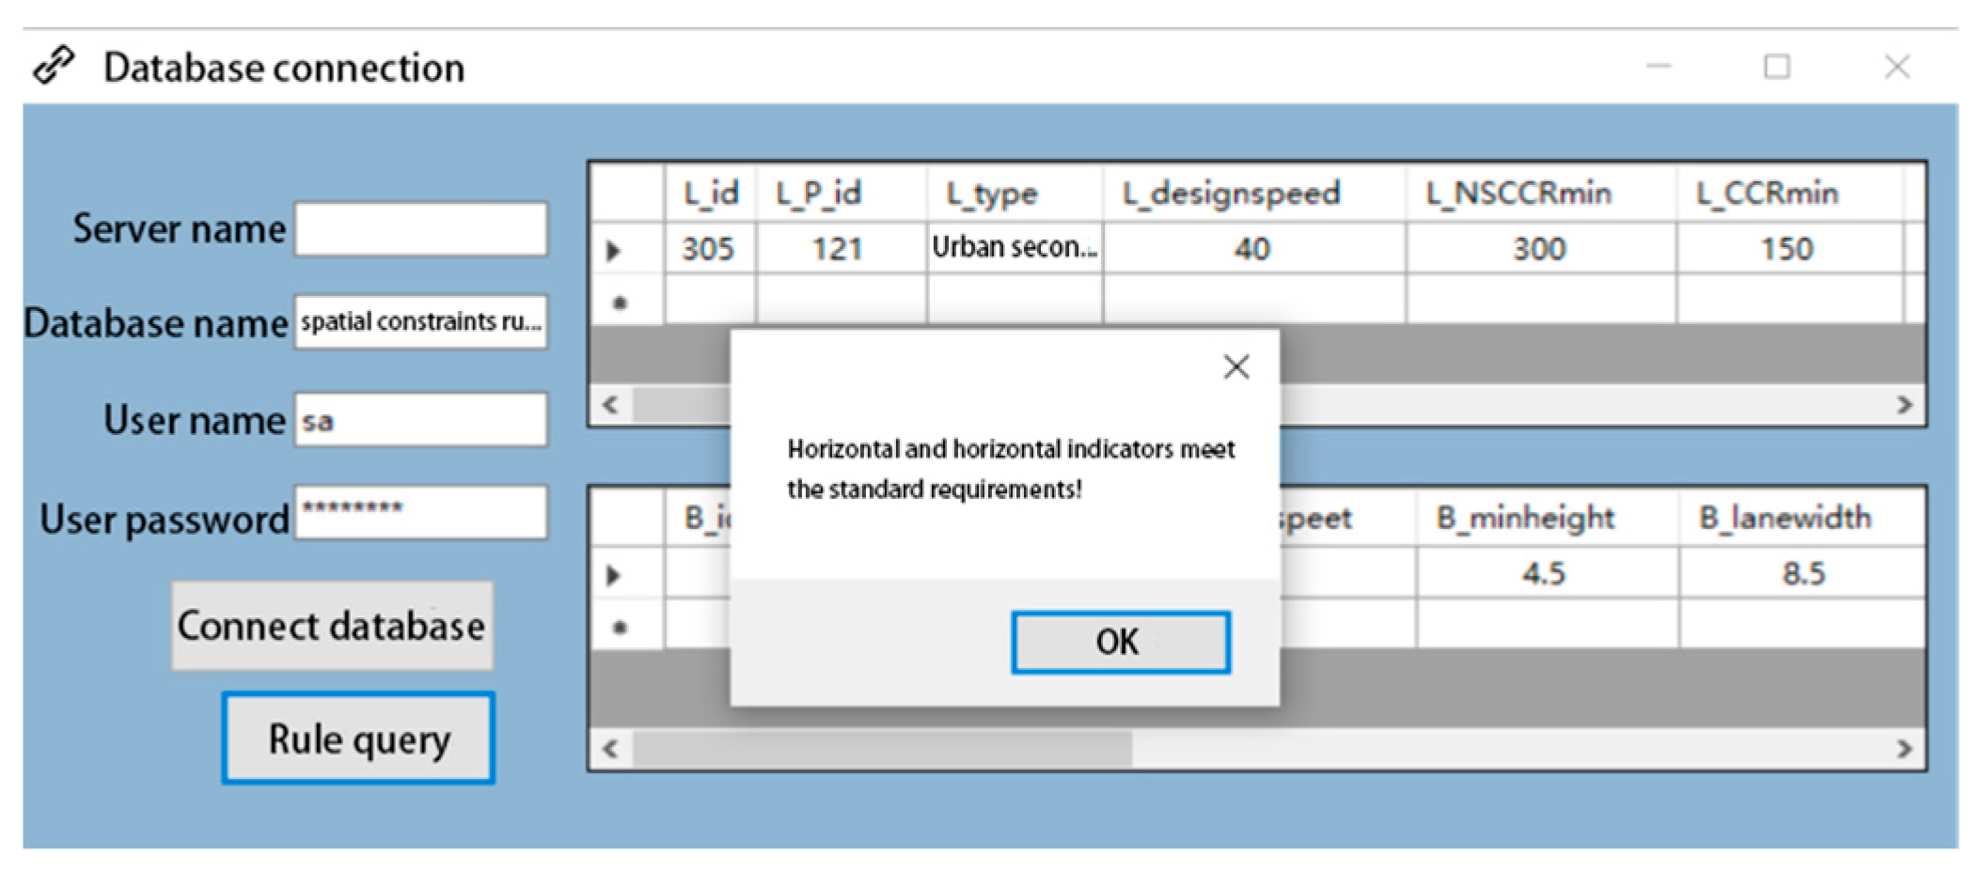Select the upper table's first row arrow

tap(614, 250)
